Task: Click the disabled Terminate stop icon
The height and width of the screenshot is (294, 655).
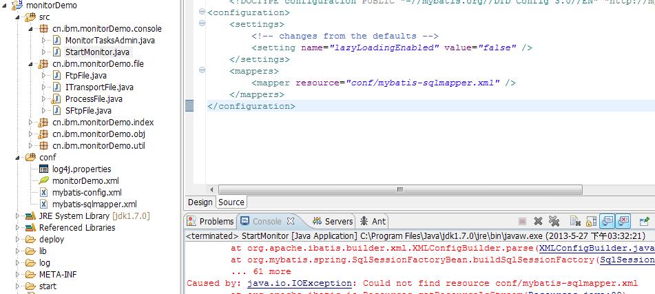Action: 522,221
